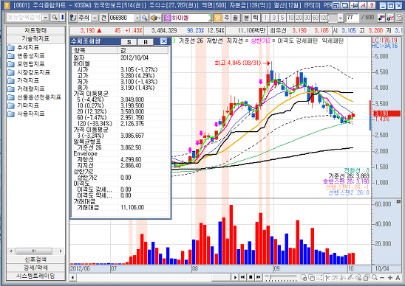Click the stock name field 하이쎌
This screenshot has height=286, width=405.
[x=187, y=18]
